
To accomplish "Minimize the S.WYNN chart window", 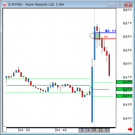I will click(x=111, y=5).
